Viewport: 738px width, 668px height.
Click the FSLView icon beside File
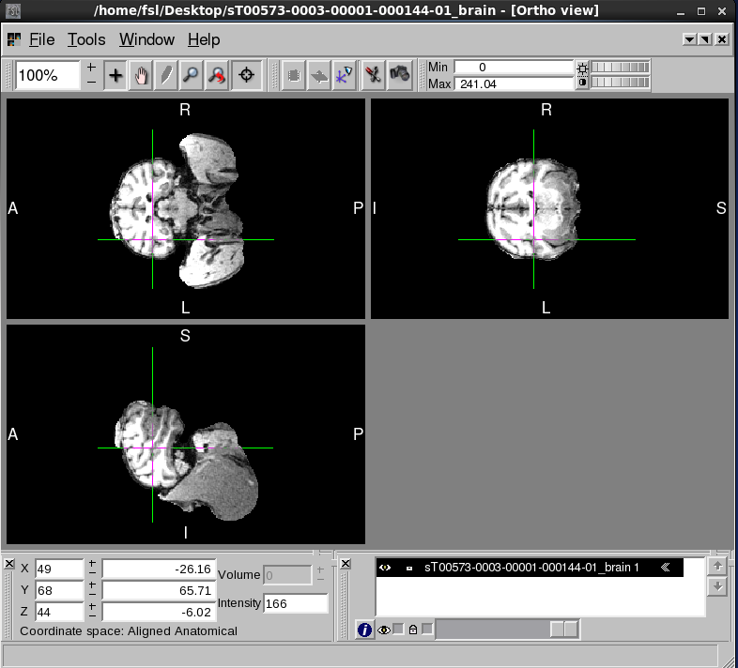click(x=14, y=40)
